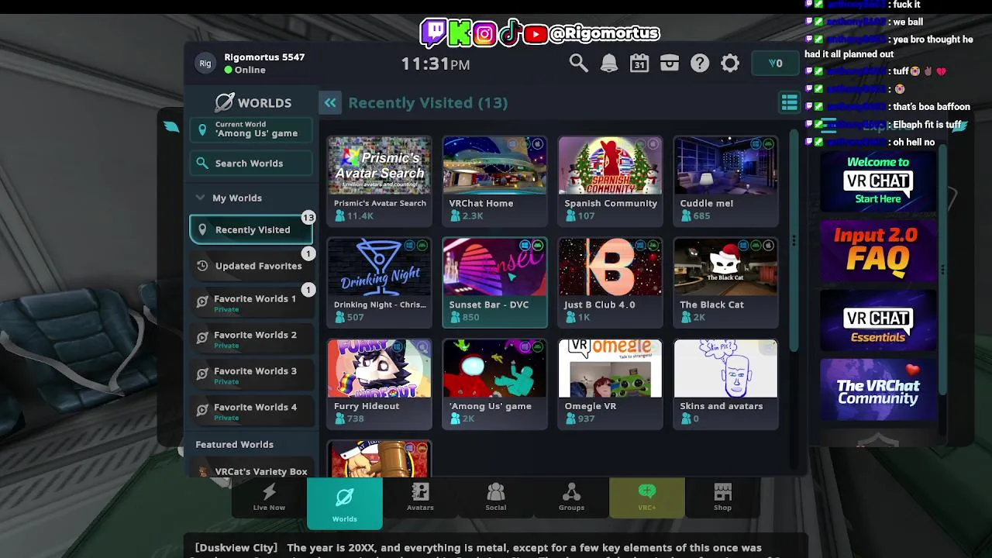Open VRChat Home world card
This screenshot has width=992, height=558.
494,181
